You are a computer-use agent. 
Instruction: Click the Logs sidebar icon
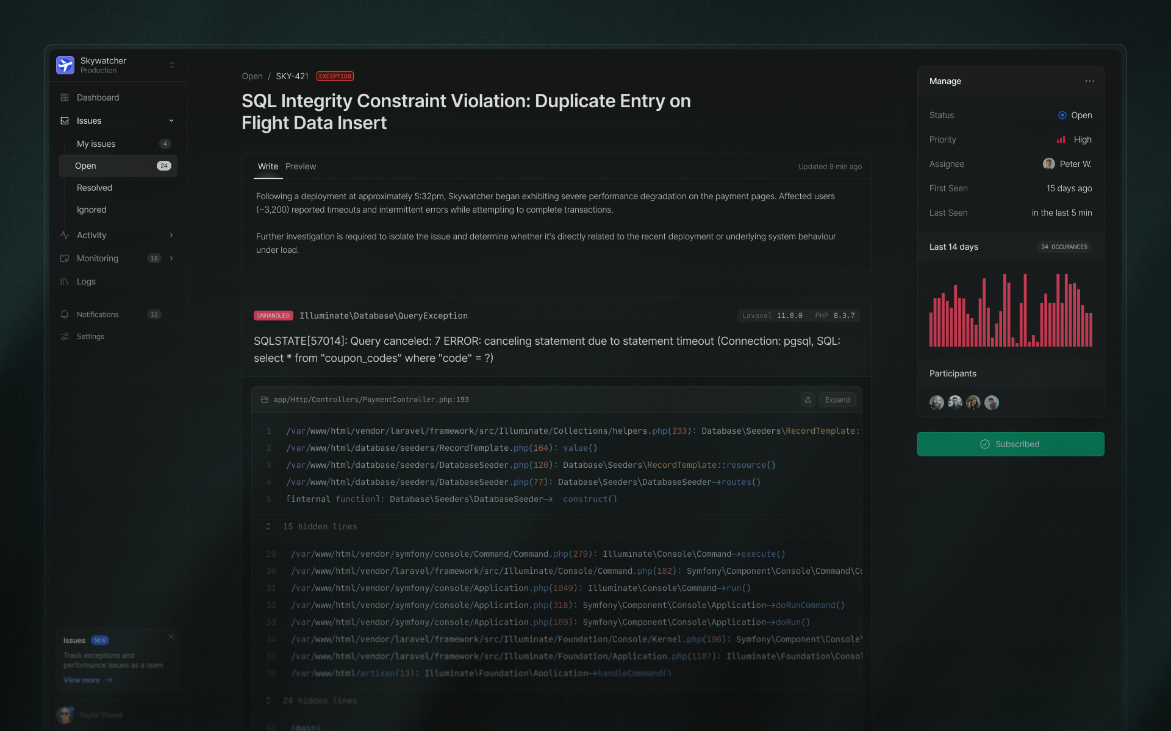pyautogui.click(x=65, y=281)
